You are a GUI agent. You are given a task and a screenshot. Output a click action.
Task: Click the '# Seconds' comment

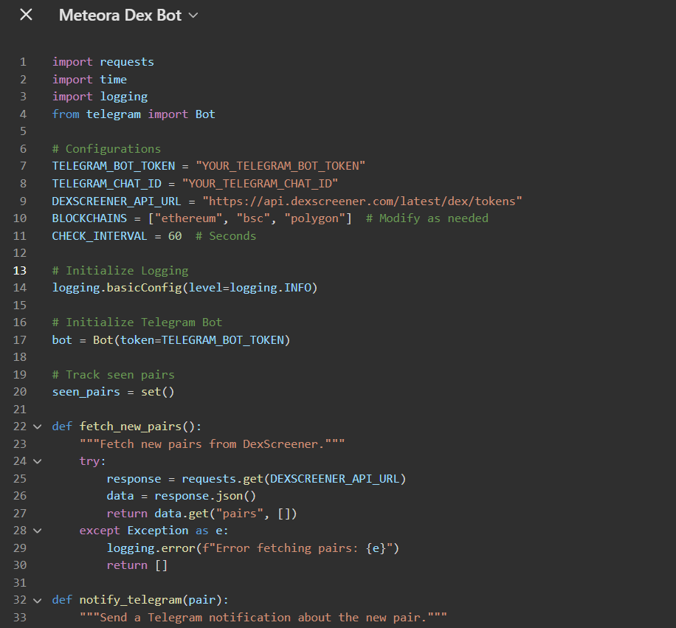[226, 235]
